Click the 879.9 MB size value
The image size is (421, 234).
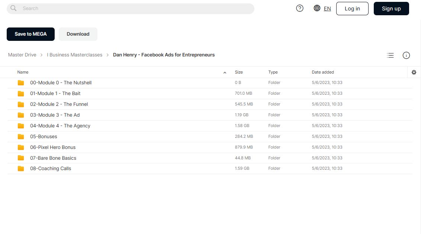244,147
